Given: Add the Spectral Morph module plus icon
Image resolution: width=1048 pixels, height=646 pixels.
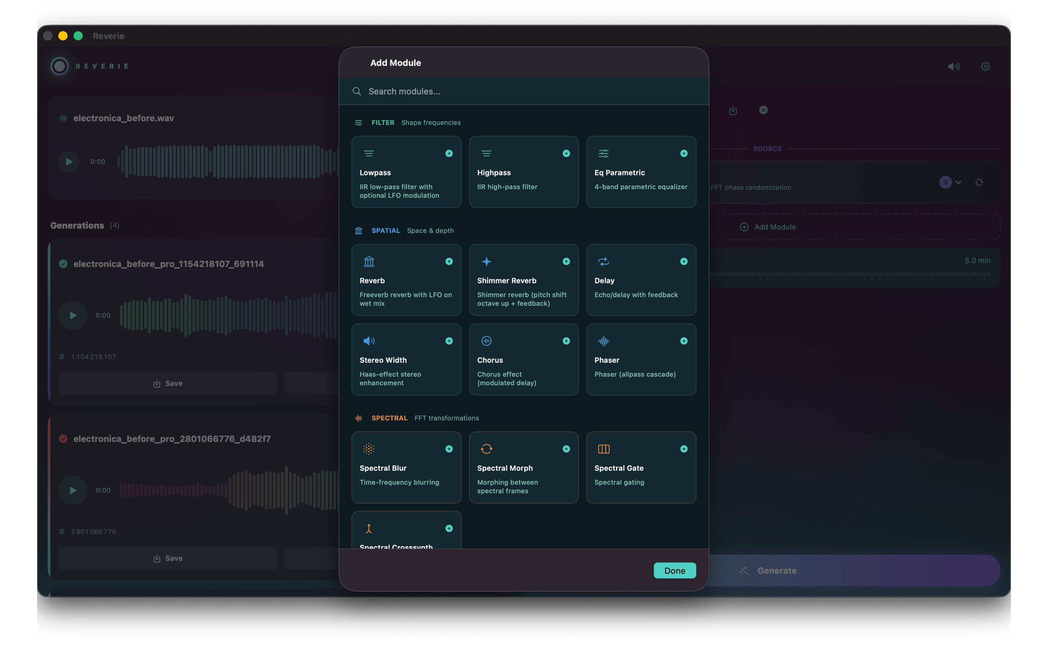Looking at the screenshot, I should coord(566,449).
